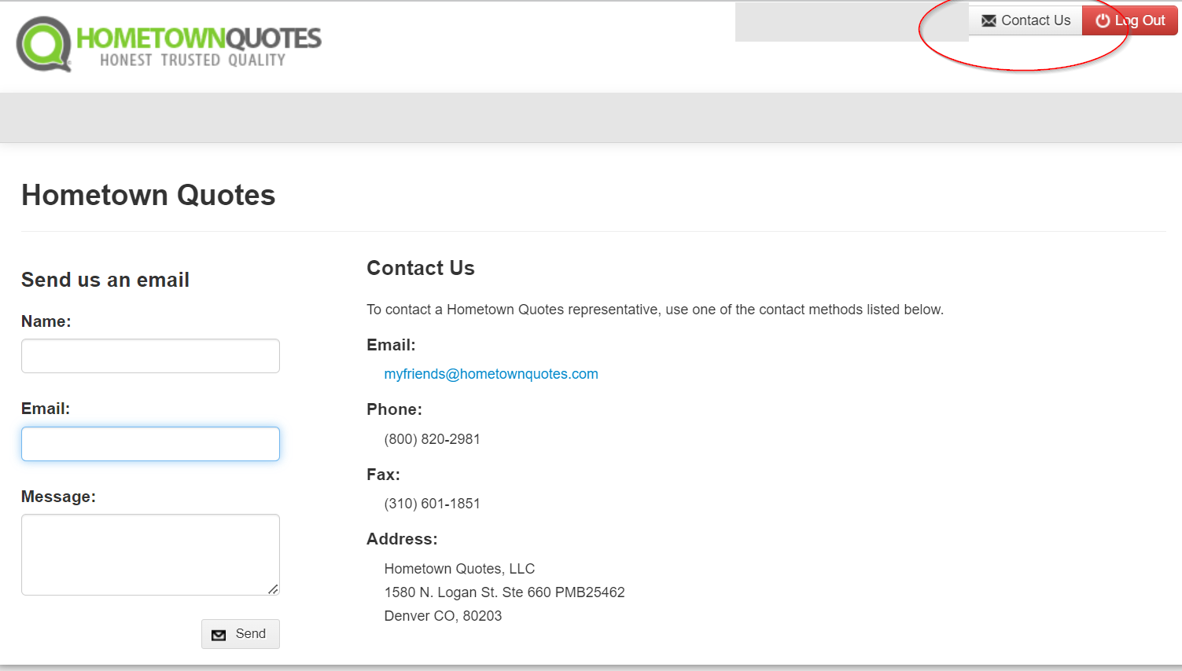This screenshot has height=671, width=1182.
Task: Click the fax number (310) 601-1851
Action: pyautogui.click(x=432, y=504)
